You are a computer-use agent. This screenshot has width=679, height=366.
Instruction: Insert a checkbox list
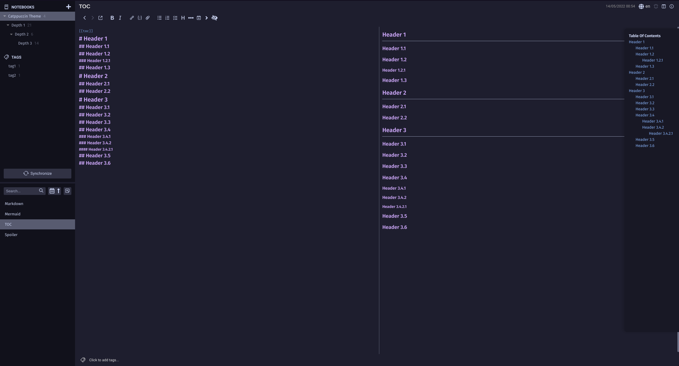175,18
